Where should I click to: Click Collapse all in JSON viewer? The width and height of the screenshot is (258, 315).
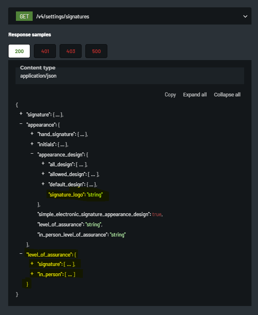coord(227,95)
